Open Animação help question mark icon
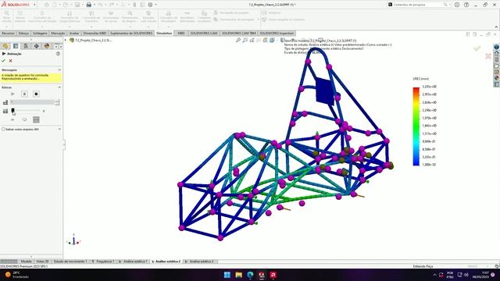500x281 pixels. 58,54
